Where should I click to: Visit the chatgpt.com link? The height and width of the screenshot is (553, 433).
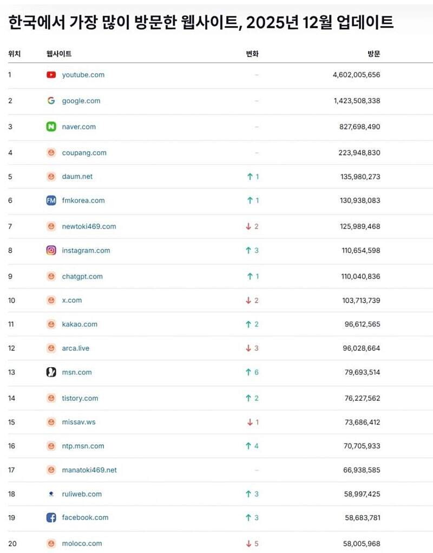(82, 276)
